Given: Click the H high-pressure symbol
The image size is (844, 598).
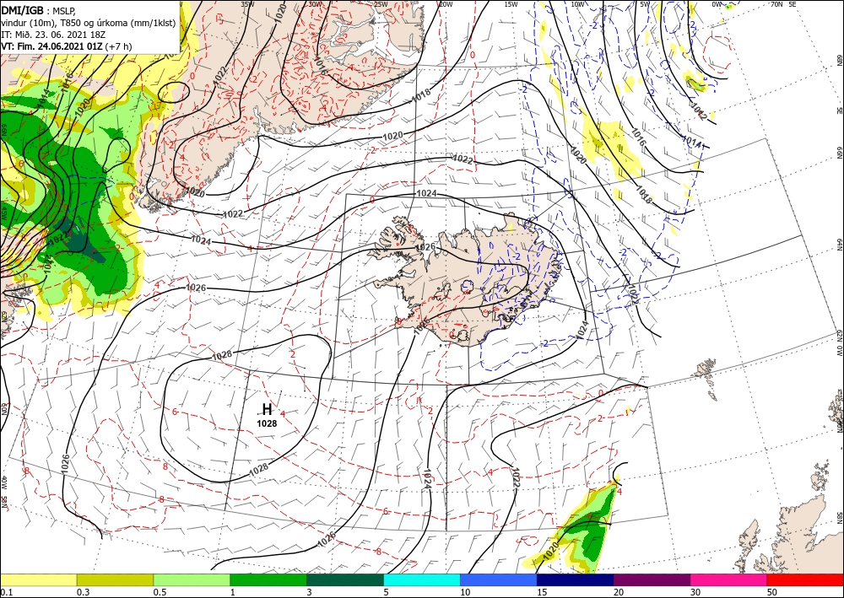Looking at the screenshot, I should point(267,409).
